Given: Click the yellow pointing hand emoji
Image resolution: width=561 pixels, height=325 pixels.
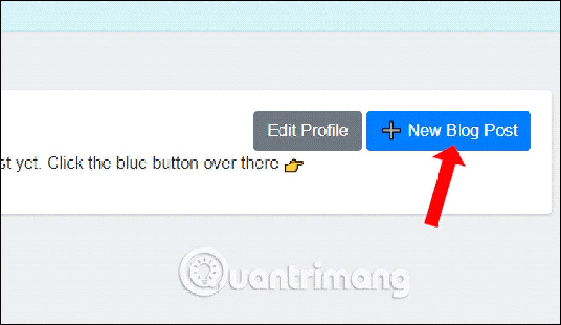Looking at the screenshot, I should 294,165.
